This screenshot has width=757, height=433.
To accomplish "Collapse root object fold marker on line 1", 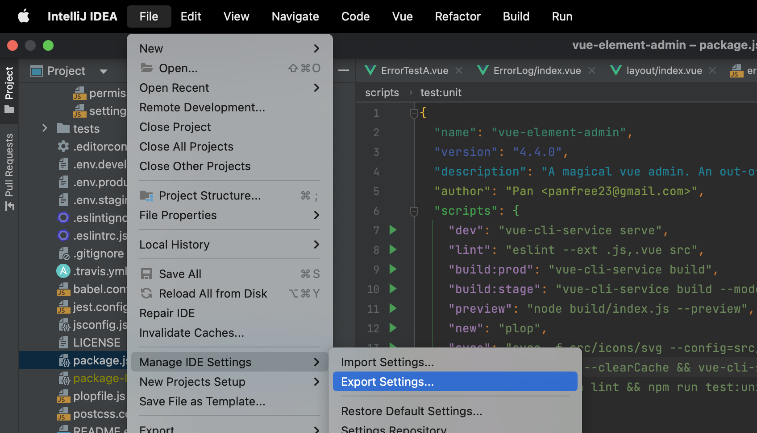I will tap(414, 113).
